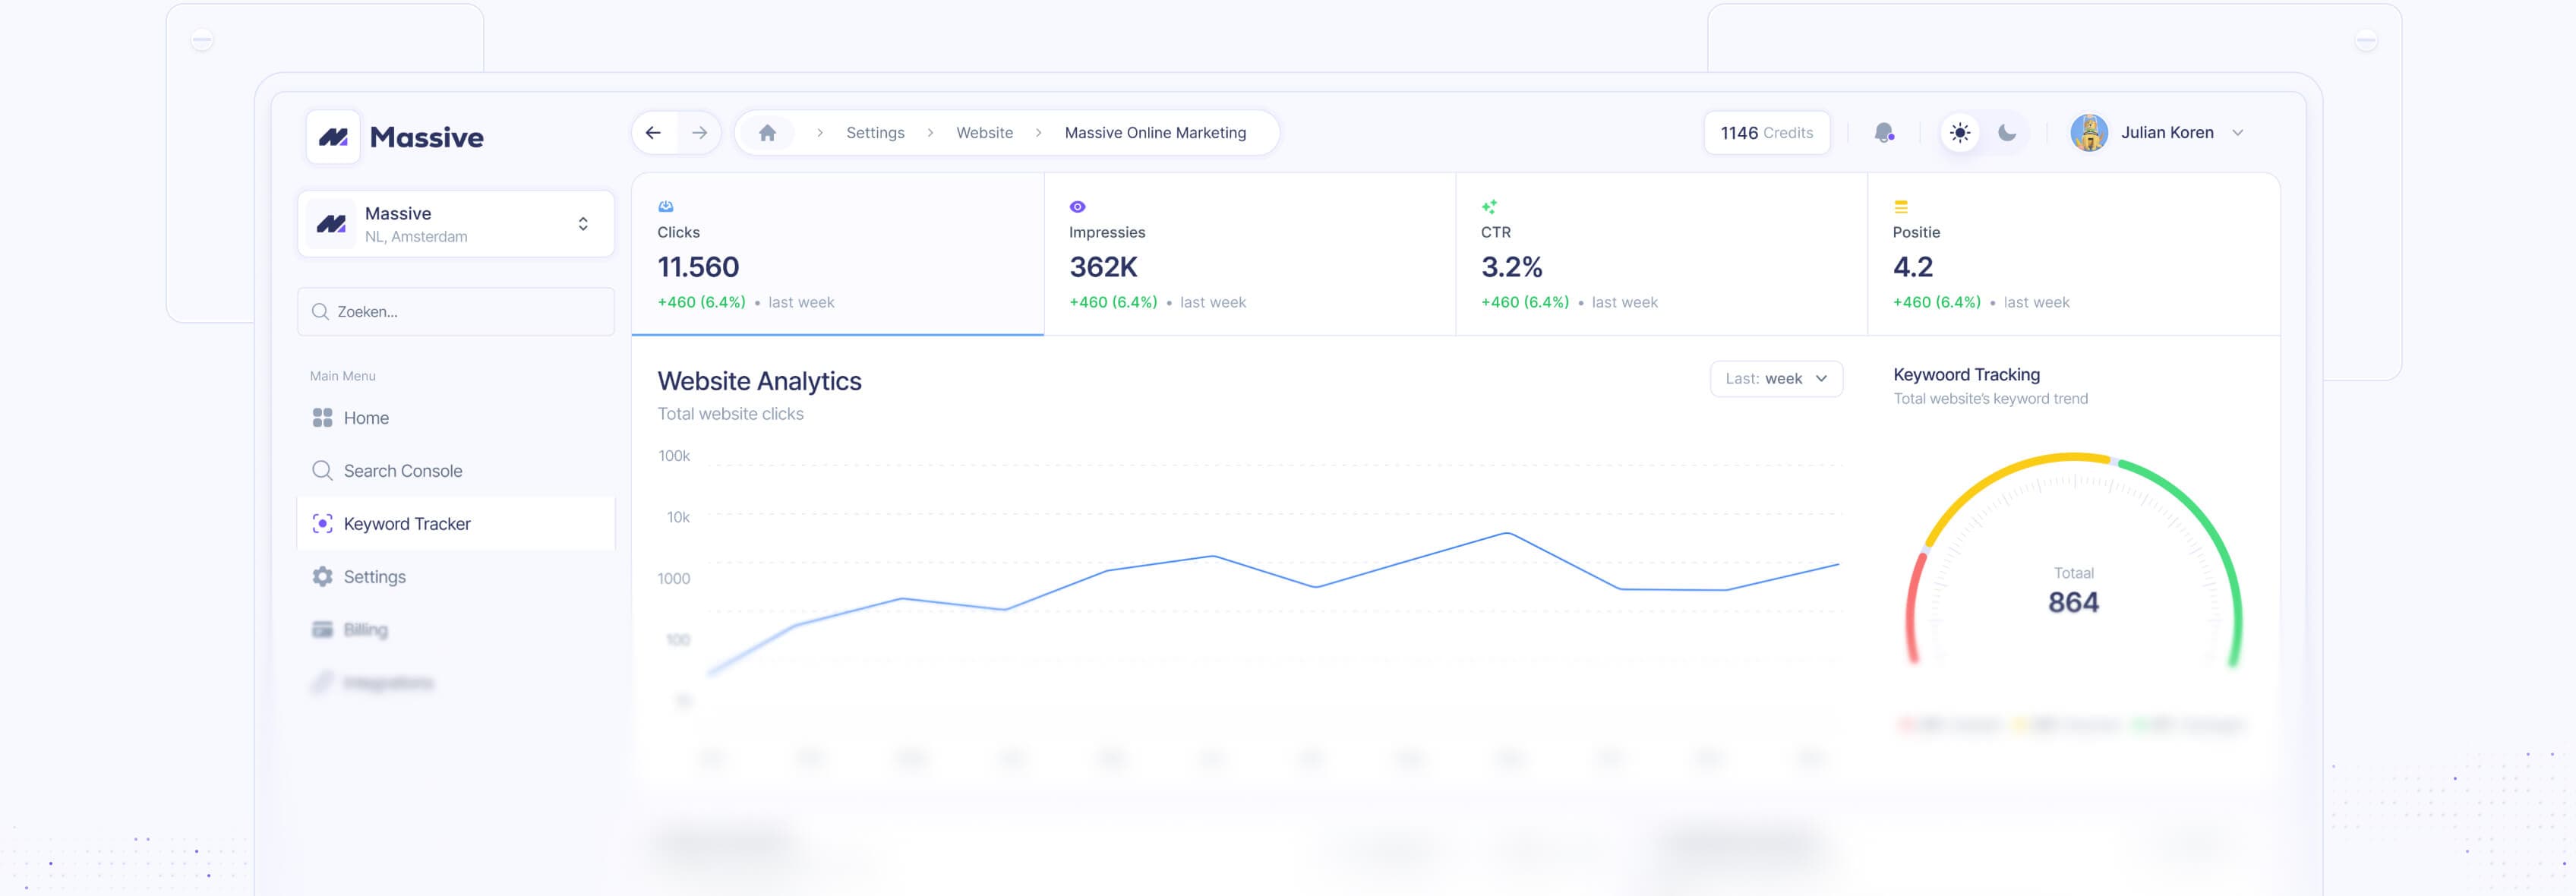The width and height of the screenshot is (2576, 896).
Task: Select the Positie metric tab
Action: pyautogui.click(x=2074, y=255)
